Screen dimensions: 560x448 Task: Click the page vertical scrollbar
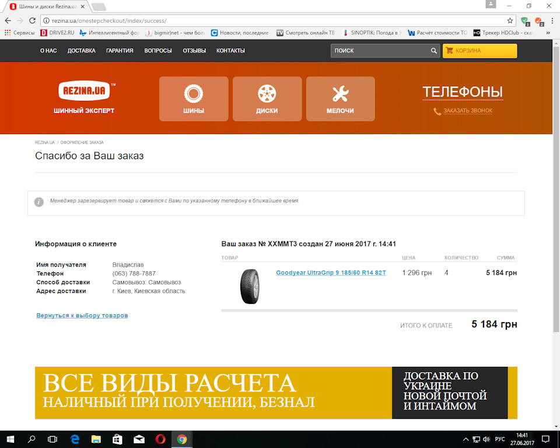556,190
